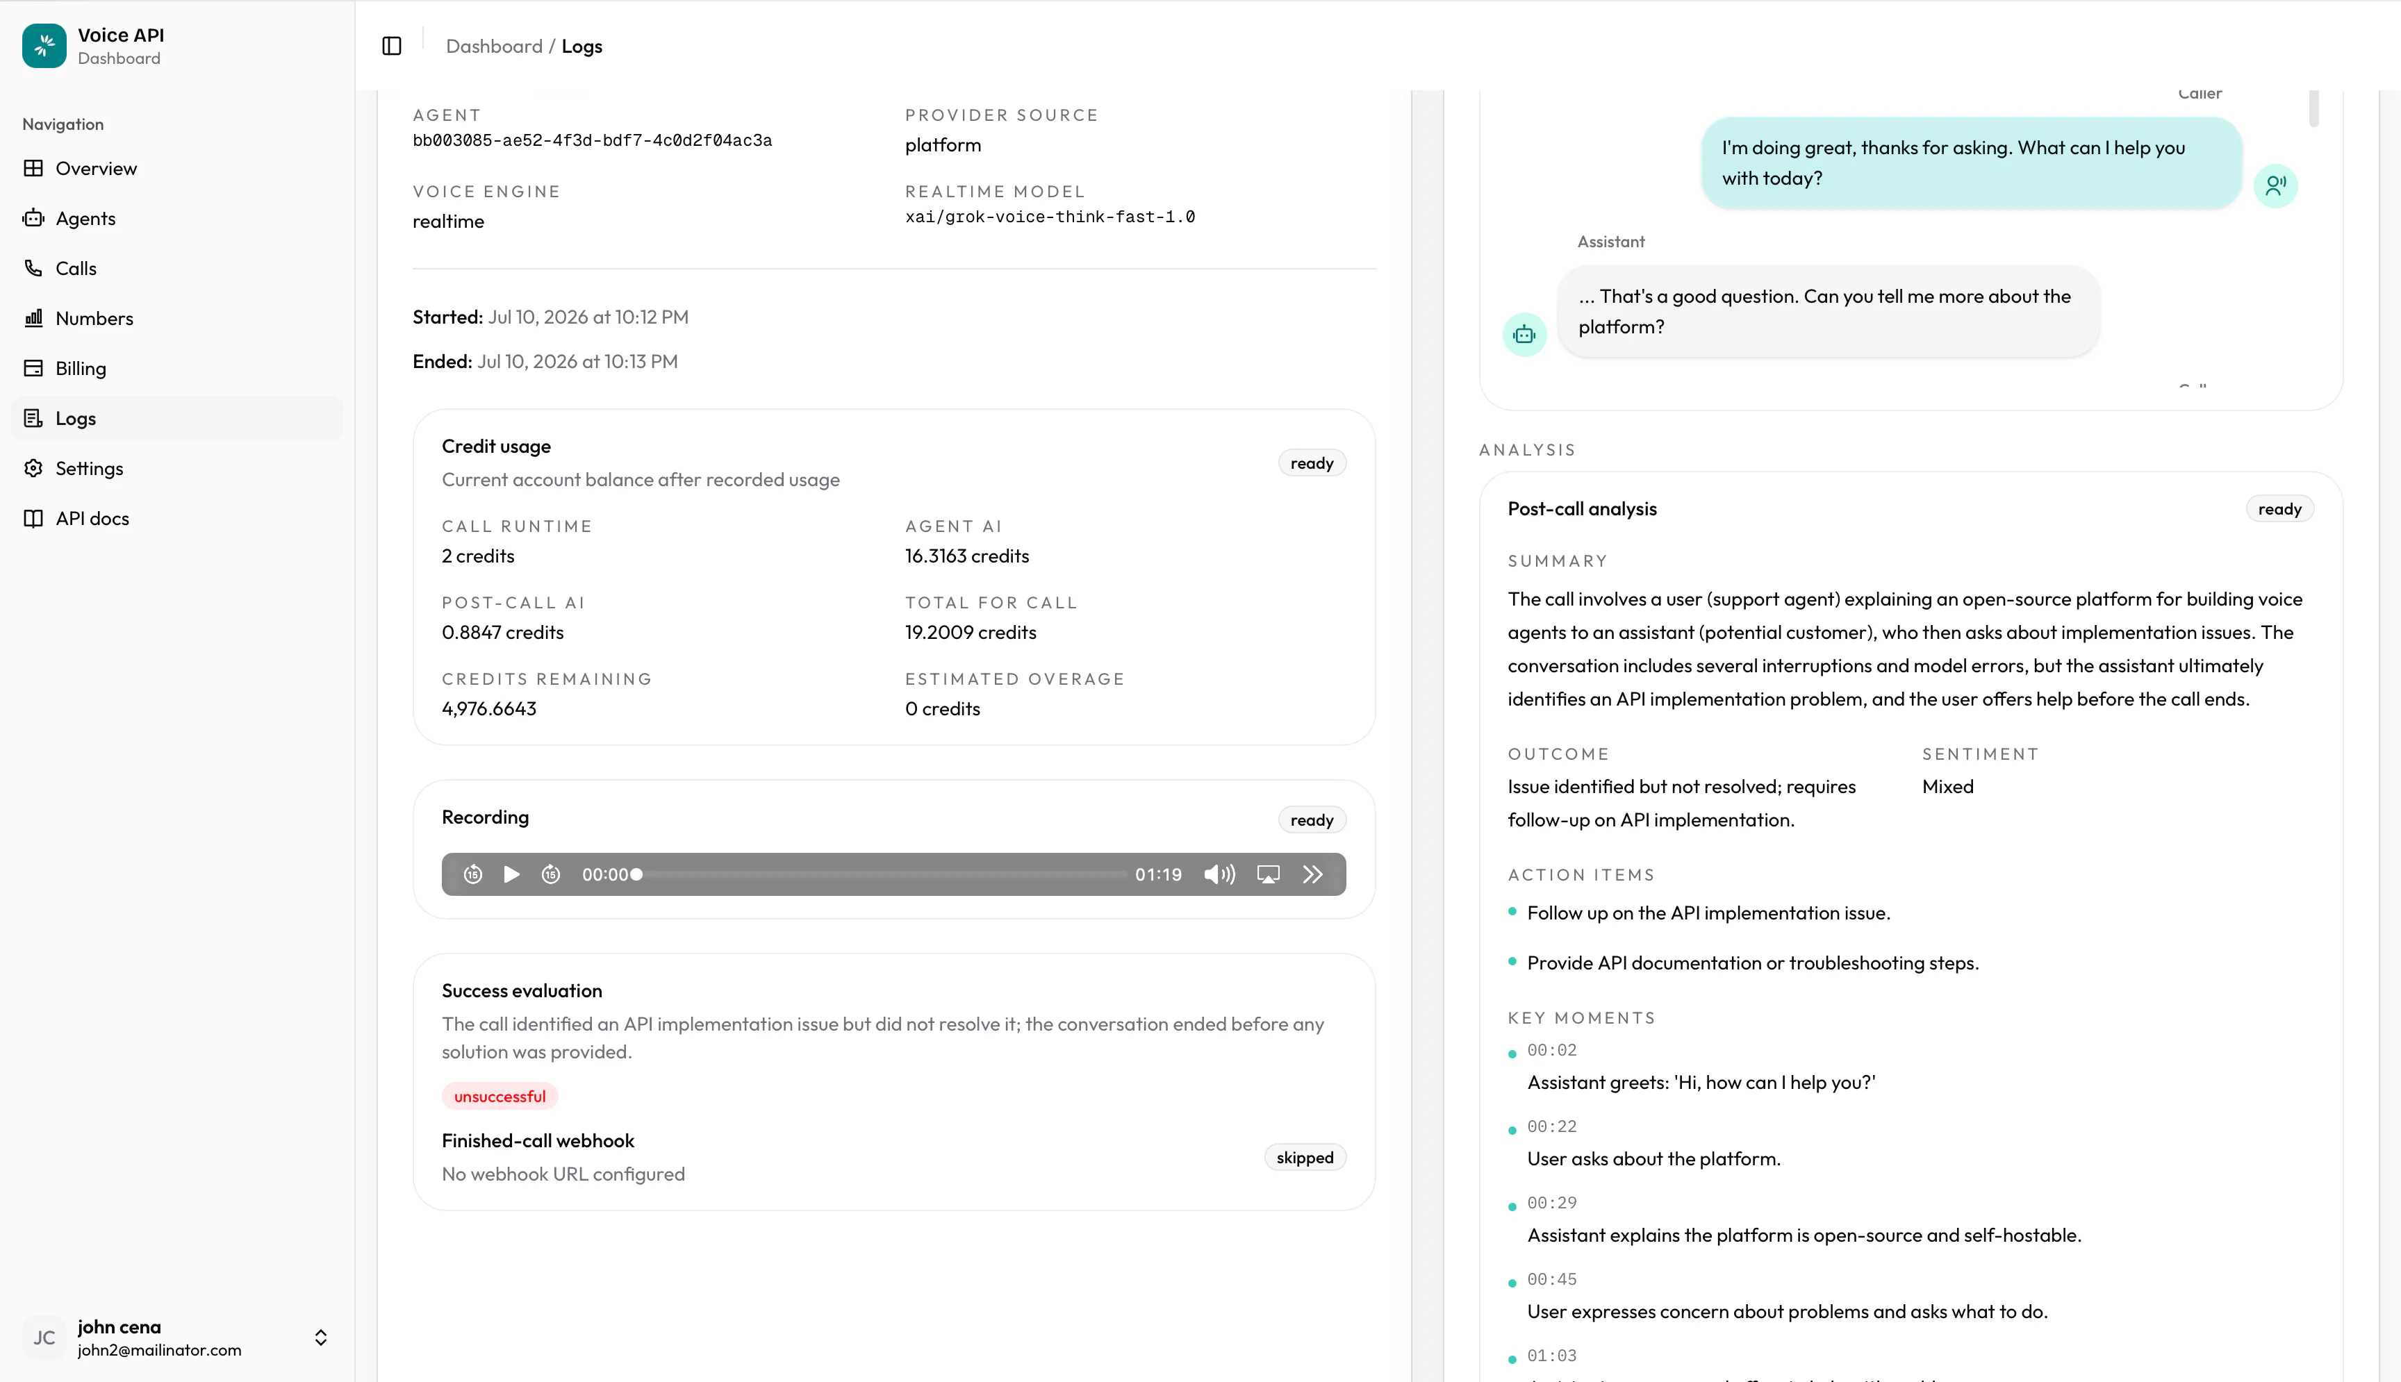Click the 00:02 key moment timestamp
The image size is (2401, 1382).
click(x=1552, y=1050)
